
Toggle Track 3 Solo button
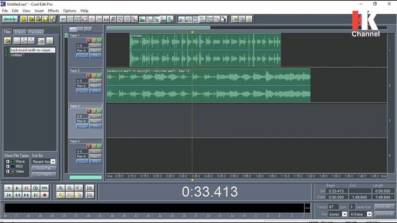(94, 111)
